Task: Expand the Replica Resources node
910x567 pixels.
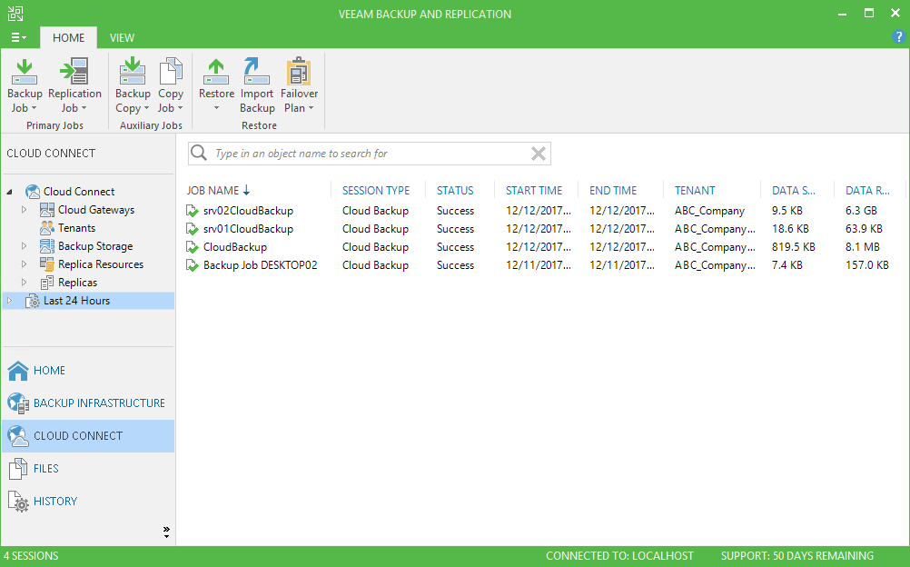Action: (24, 264)
